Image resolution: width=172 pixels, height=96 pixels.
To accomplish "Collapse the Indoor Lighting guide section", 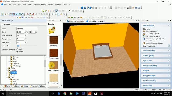I will (x=169, y=25).
